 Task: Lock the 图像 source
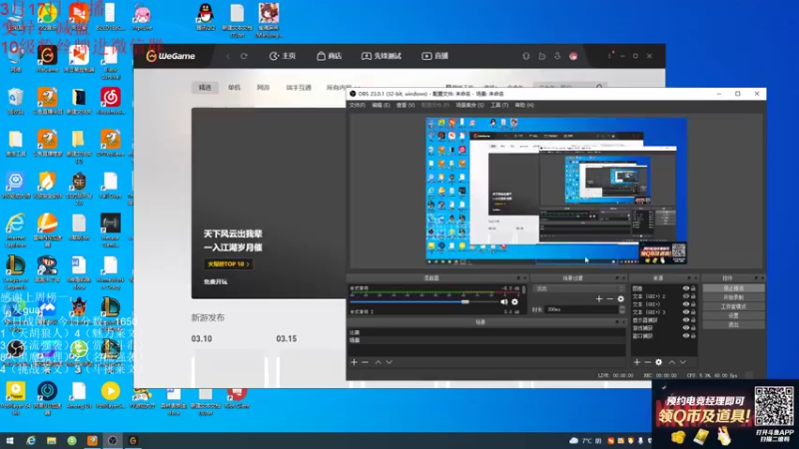693,288
